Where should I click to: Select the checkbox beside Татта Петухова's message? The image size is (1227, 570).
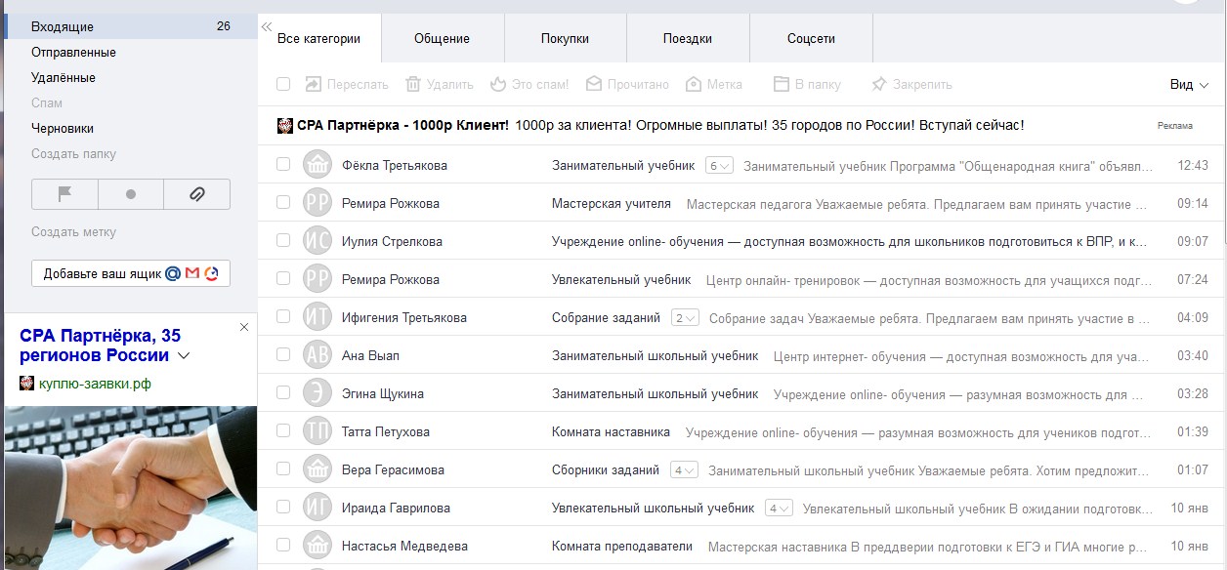click(283, 431)
